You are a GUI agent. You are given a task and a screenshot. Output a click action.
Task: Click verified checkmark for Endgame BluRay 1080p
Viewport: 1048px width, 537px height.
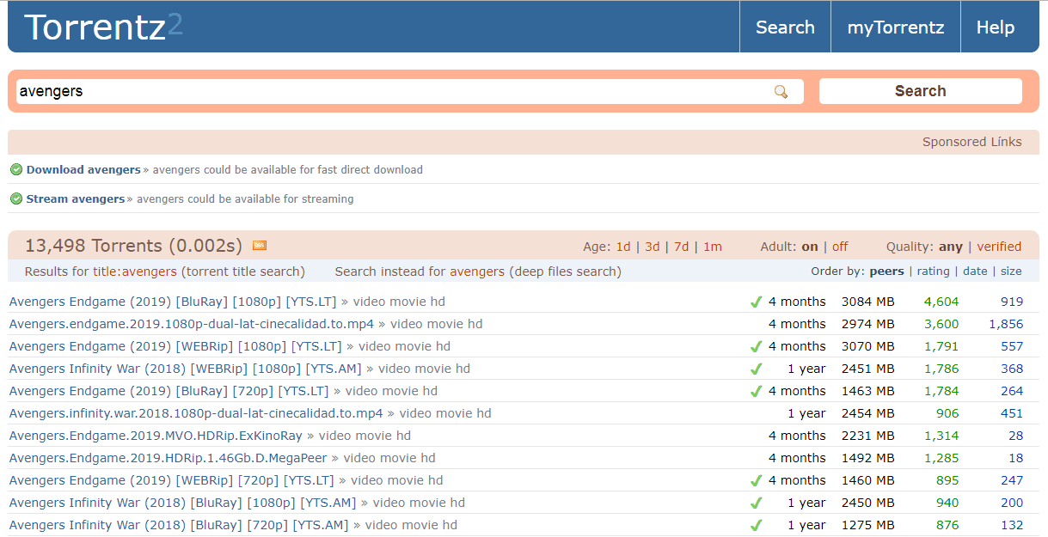pyautogui.click(x=757, y=302)
